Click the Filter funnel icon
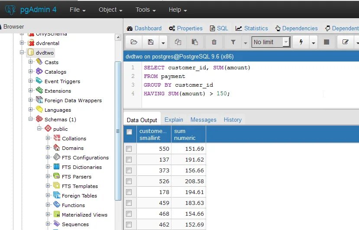The width and height of the screenshot is (359, 230). click(x=233, y=42)
